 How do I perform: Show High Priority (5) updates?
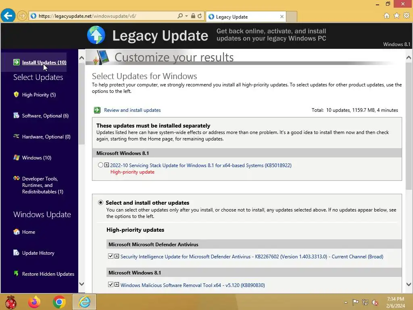(x=39, y=94)
